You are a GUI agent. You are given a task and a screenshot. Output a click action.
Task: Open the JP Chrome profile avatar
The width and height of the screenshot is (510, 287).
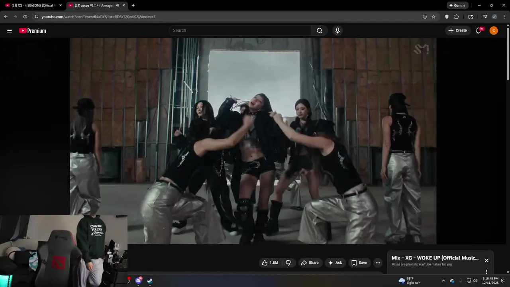click(494, 17)
